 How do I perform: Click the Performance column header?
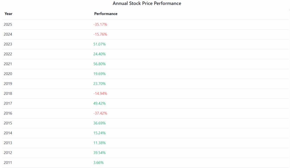click(x=106, y=14)
